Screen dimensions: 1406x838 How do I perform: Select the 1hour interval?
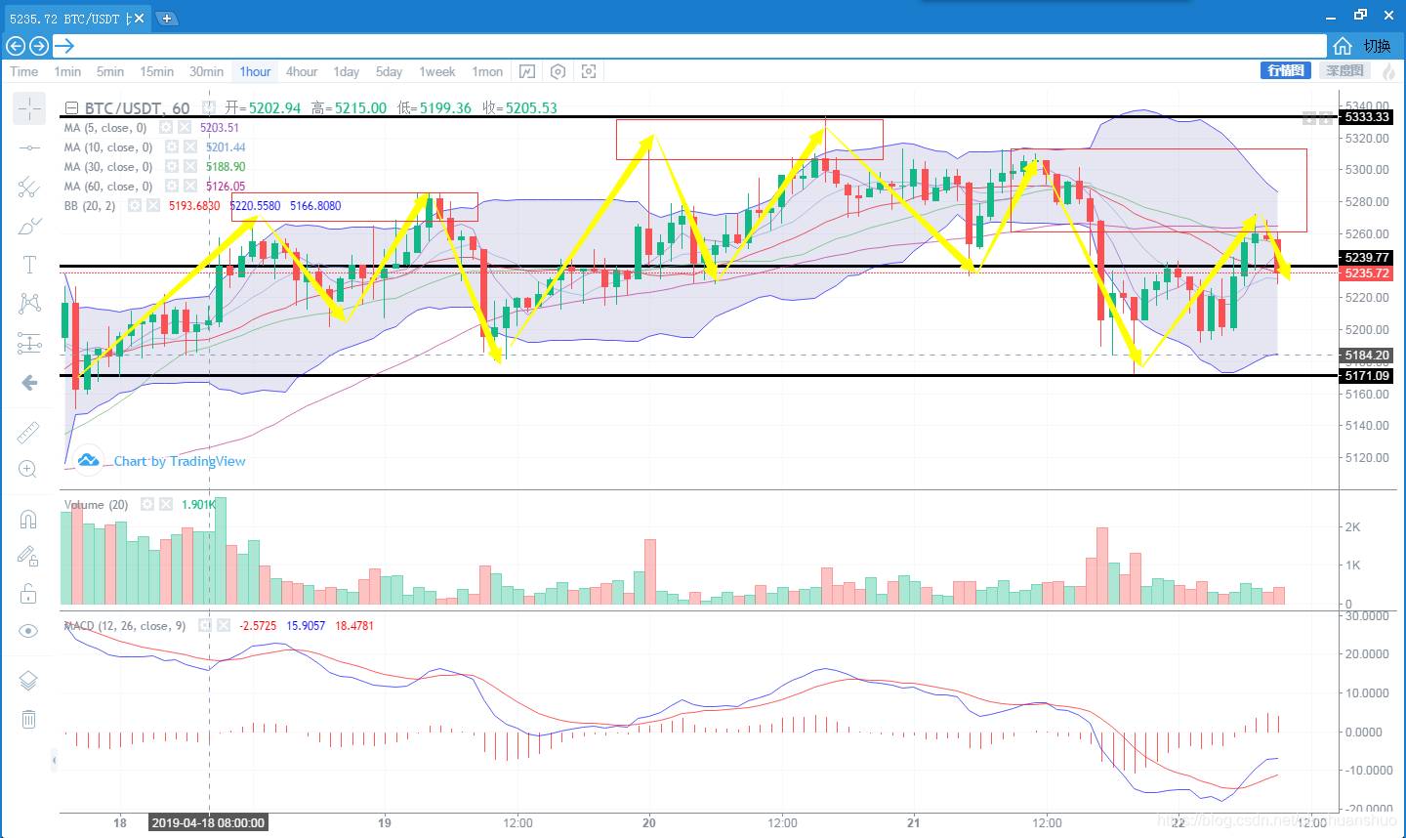[256, 71]
